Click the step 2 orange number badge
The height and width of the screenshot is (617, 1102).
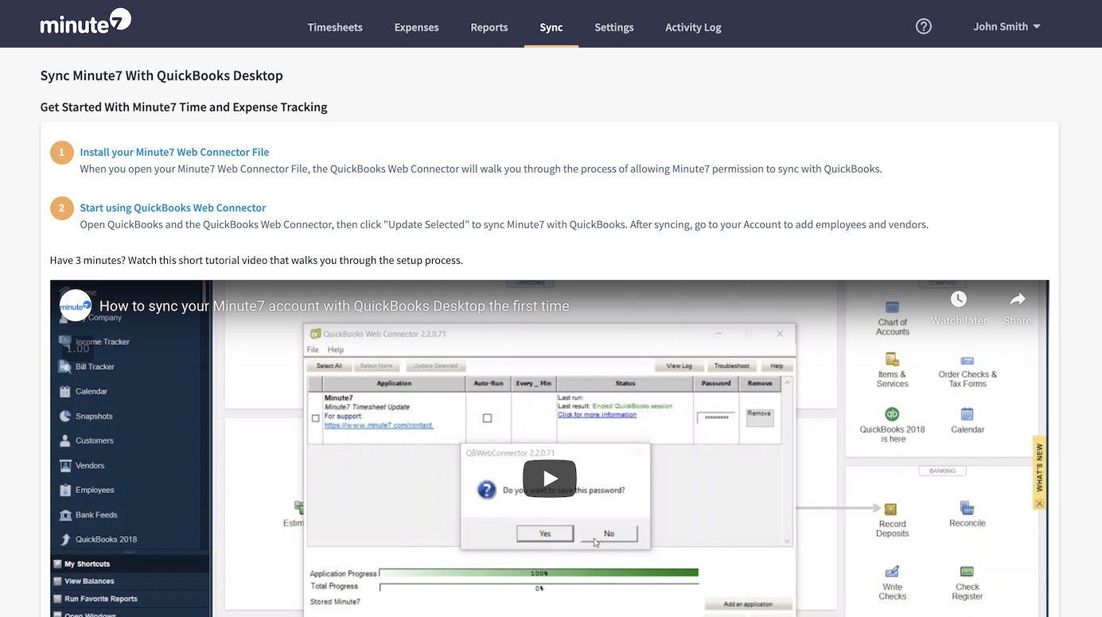(62, 208)
